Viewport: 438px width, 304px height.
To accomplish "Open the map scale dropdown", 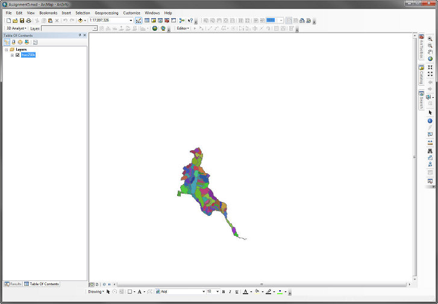I will 131,21.
